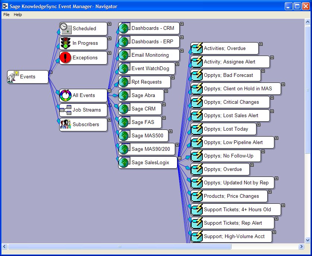312x256 pixels.
Task: Click the Sage CRM globe icon
Action: [125, 109]
